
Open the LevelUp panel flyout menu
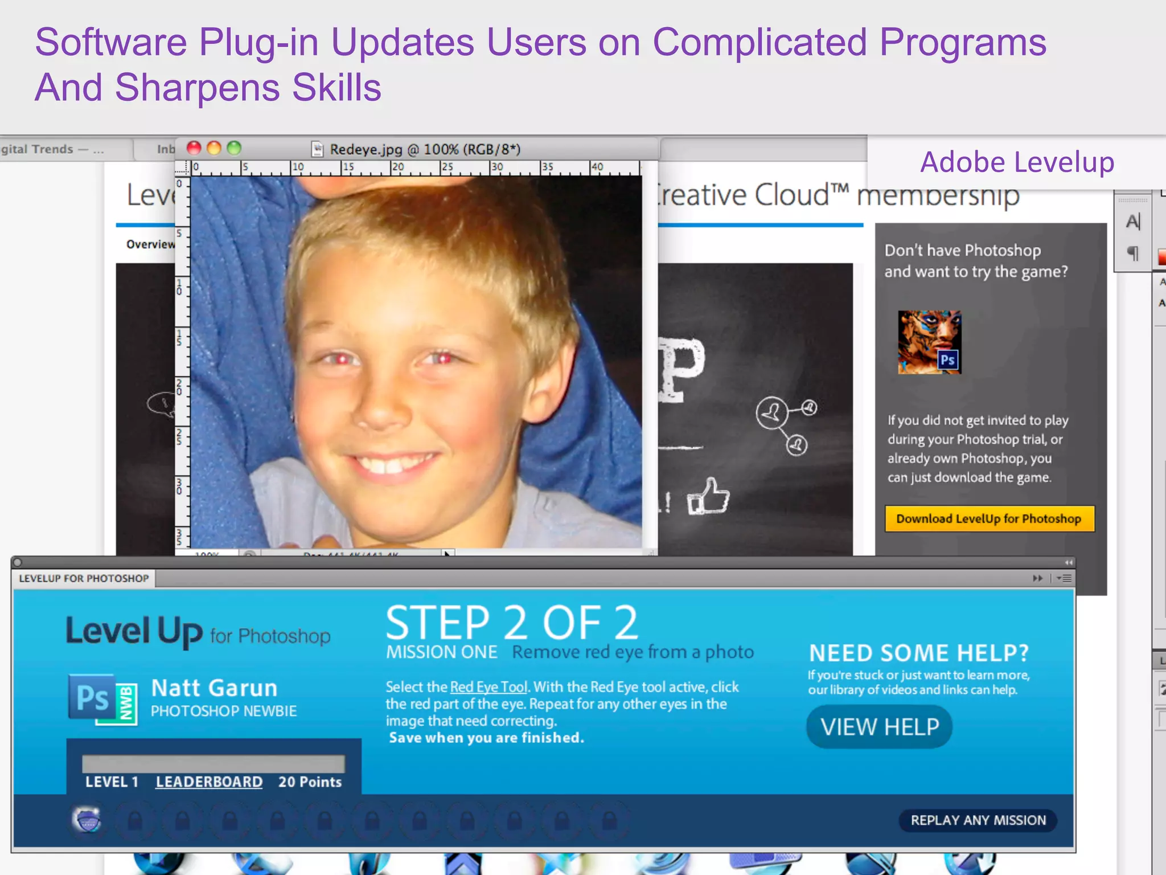tap(1064, 578)
